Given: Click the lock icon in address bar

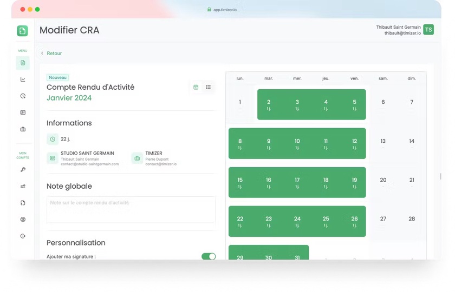Looking at the screenshot, I should pos(209,9).
